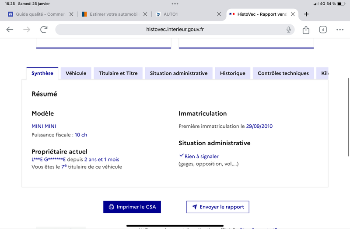Click the Immatriculation heading
The image size is (350, 229).
pos(203,113)
